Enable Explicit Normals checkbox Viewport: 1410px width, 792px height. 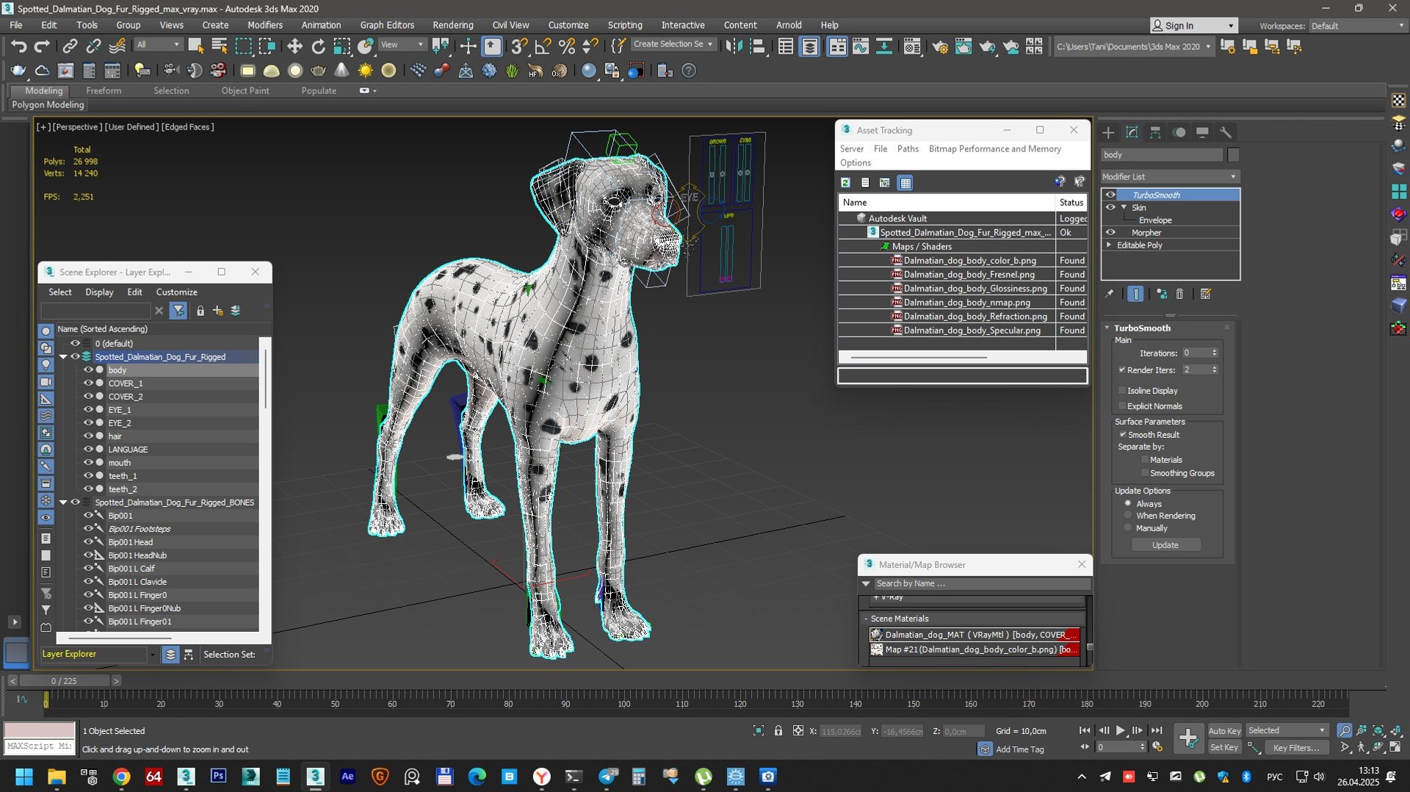click(x=1122, y=406)
